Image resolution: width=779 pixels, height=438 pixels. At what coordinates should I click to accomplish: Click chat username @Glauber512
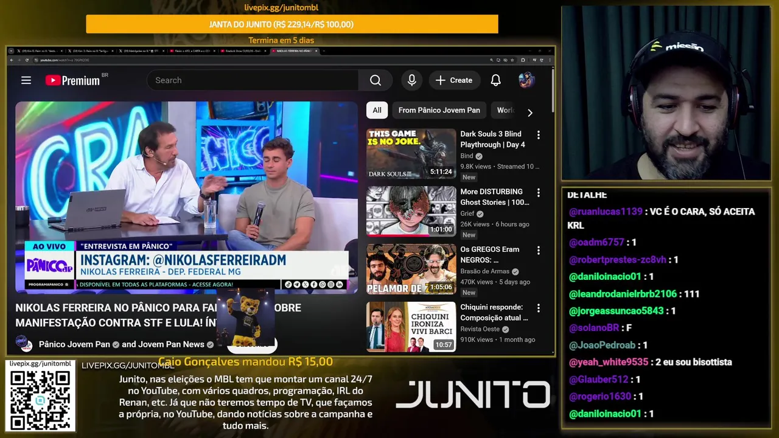click(598, 379)
